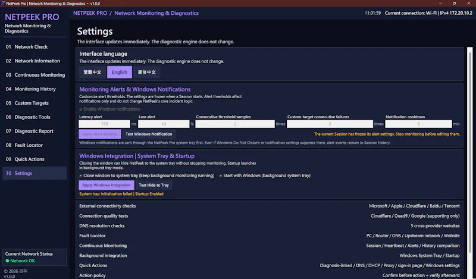Screen dimensions: 476x279
Task: Go to 08 Fault Locator
Action: 35,145
